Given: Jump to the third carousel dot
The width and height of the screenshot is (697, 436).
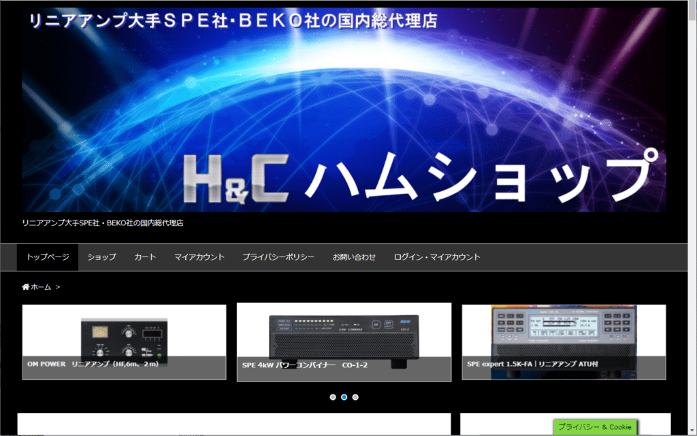Looking at the screenshot, I should pos(355,397).
